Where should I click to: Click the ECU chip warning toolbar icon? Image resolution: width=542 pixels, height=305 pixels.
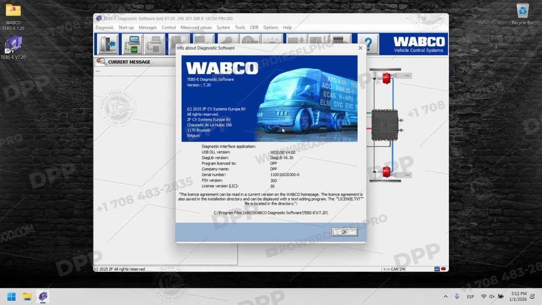pos(340,44)
